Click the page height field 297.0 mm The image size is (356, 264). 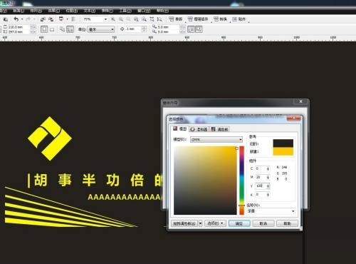click(18, 31)
